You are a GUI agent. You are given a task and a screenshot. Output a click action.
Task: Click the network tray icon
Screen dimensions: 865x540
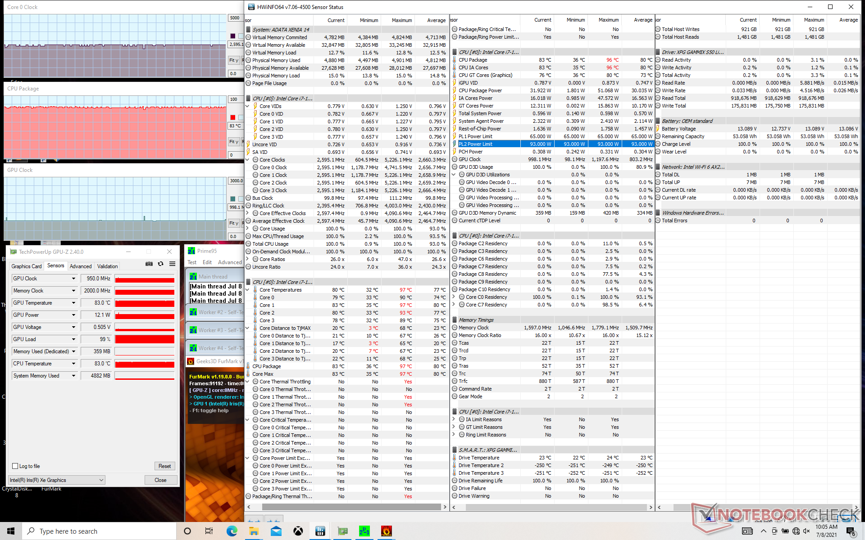[x=796, y=531]
